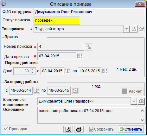147x136 pixels.
Task: Open calendar for order date 07-04-2015
Action: point(80,56)
